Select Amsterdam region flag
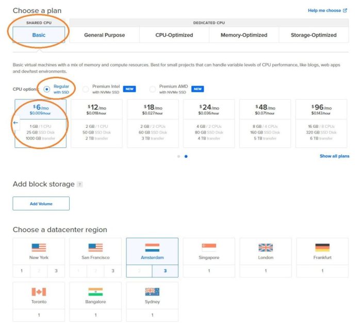Image resolution: width=361 pixels, height=329 pixels. click(152, 248)
